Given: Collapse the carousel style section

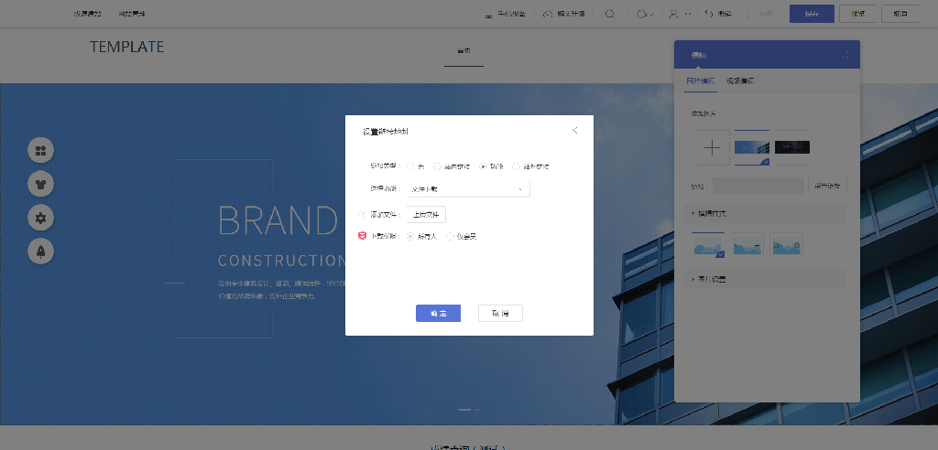Looking at the screenshot, I should tap(765, 213).
